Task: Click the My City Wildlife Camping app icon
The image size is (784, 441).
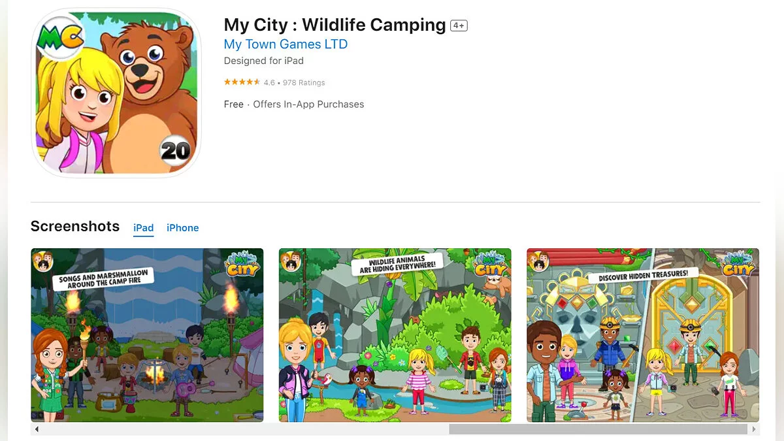Action: click(116, 93)
